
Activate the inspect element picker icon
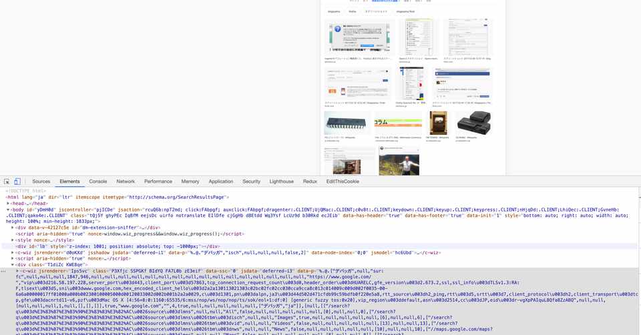(x=7, y=182)
